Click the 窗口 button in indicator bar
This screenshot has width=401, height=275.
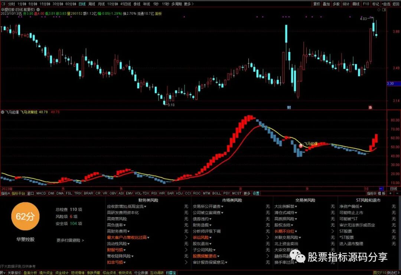pyautogui.click(x=30, y=193)
